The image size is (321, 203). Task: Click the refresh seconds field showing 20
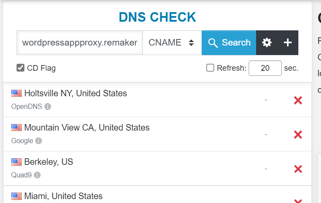pyautogui.click(x=265, y=68)
